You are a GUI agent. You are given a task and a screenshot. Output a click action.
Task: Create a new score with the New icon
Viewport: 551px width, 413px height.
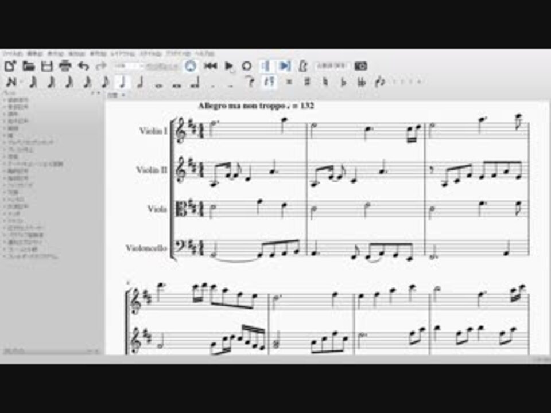(10, 66)
